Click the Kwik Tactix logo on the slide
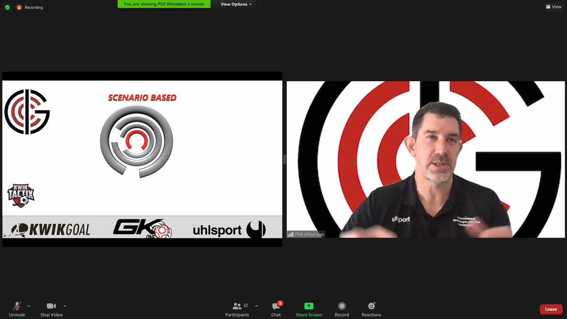 [21, 195]
